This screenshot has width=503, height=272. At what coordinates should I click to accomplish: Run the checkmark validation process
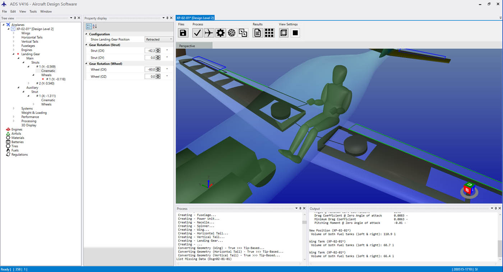197,32
